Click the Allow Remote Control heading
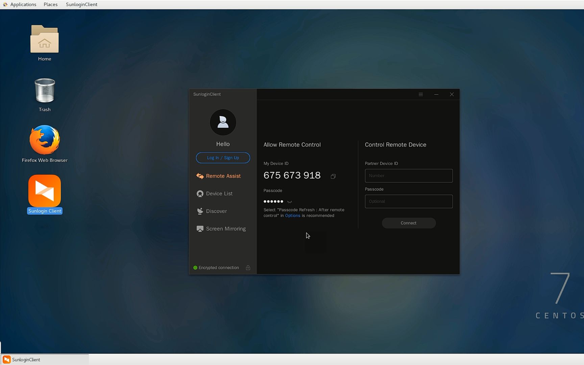This screenshot has width=584, height=365. (x=292, y=145)
